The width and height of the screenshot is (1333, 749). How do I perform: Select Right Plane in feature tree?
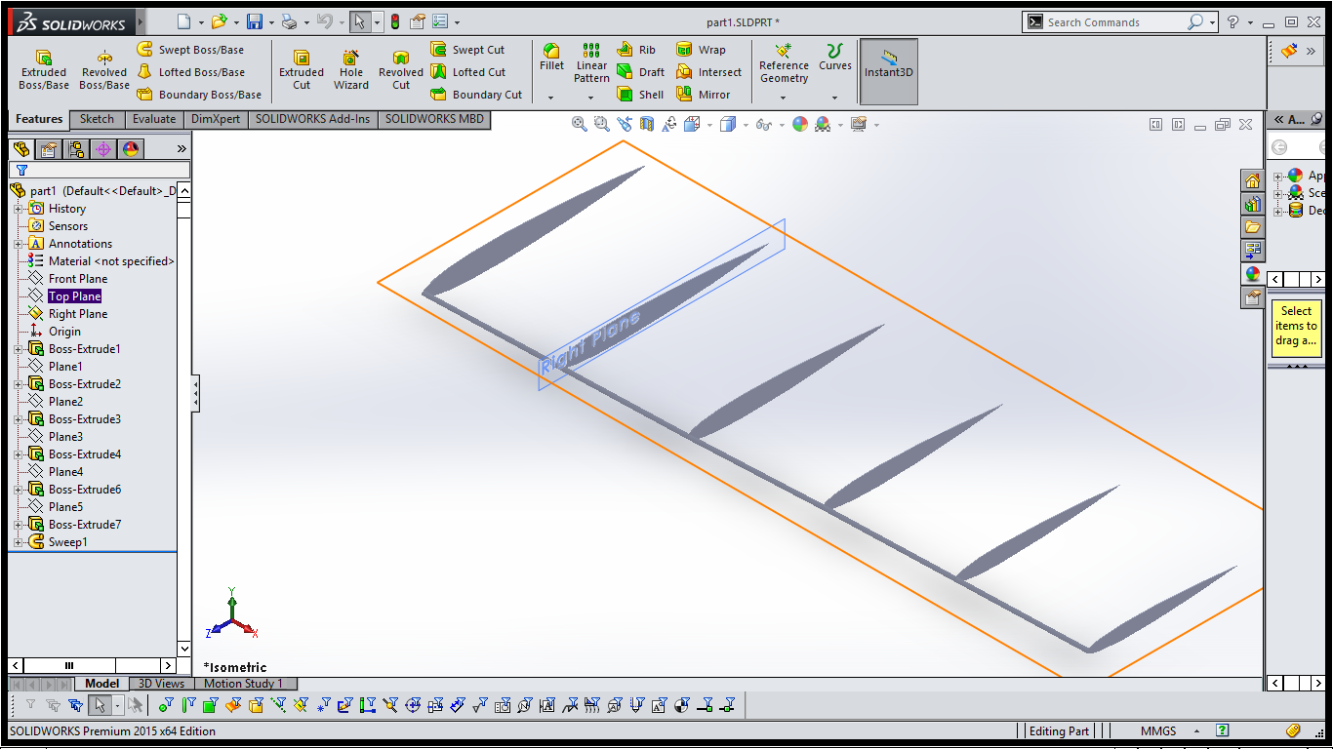78,314
